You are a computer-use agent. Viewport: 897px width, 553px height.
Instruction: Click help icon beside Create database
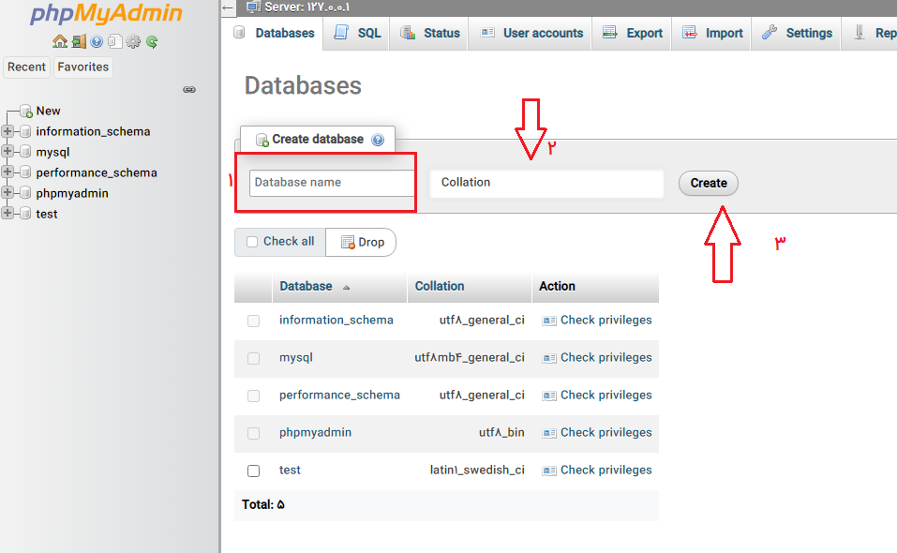pyautogui.click(x=378, y=140)
